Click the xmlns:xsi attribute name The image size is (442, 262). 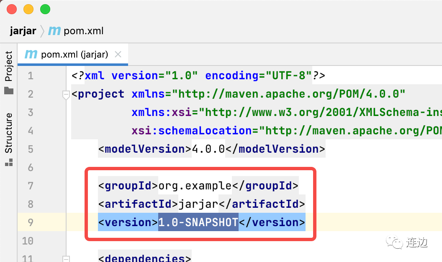162,113
